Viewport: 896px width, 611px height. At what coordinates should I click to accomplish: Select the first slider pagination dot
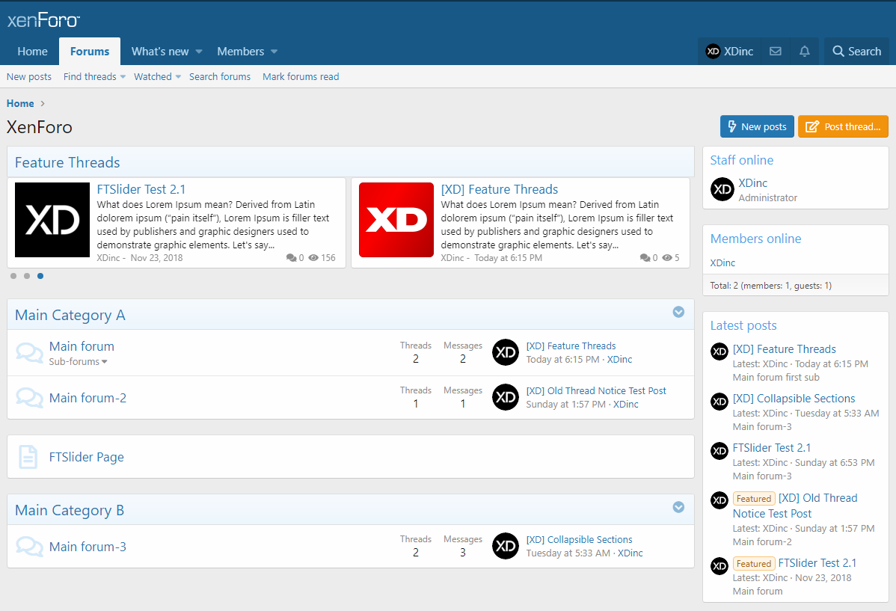(13, 276)
